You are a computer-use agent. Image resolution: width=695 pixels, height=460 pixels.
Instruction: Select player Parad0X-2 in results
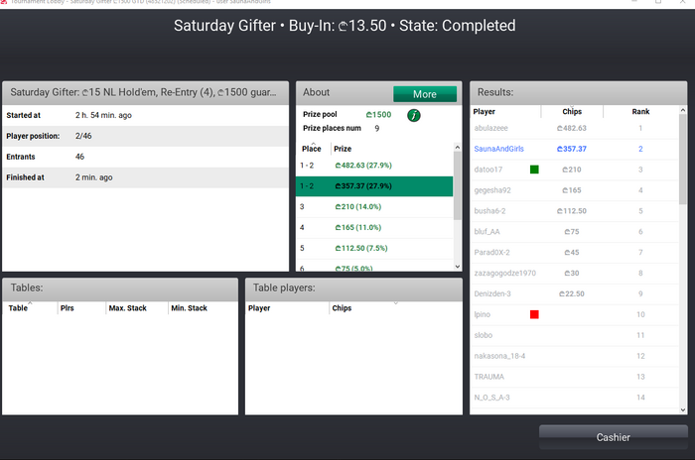click(575, 253)
